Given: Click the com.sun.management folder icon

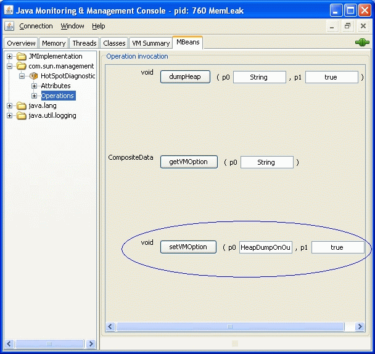Looking at the screenshot, I should [x=22, y=66].
